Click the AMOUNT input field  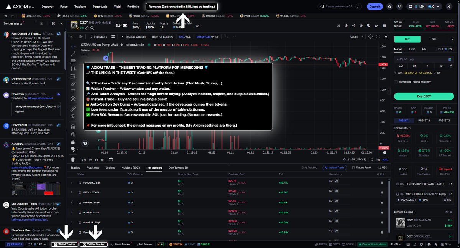pos(424,60)
